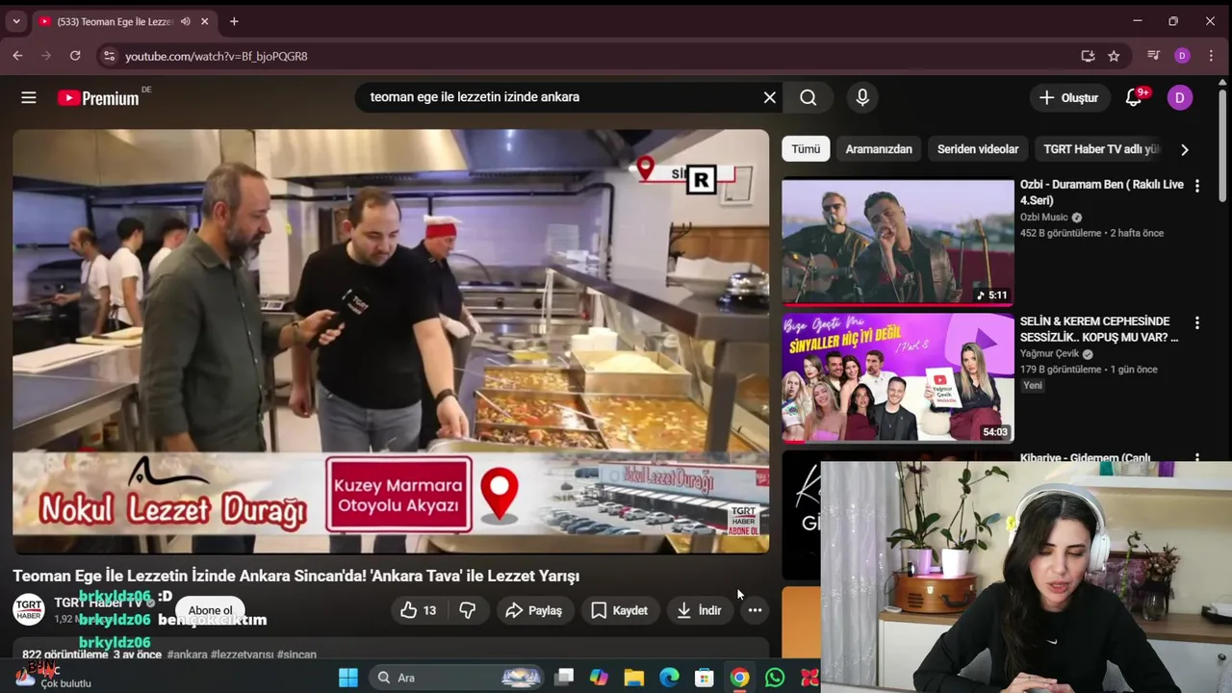Open the YouTube guide hamburger menu
Image resolution: width=1232 pixels, height=693 pixels.
pyautogui.click(x=29, y=97)
